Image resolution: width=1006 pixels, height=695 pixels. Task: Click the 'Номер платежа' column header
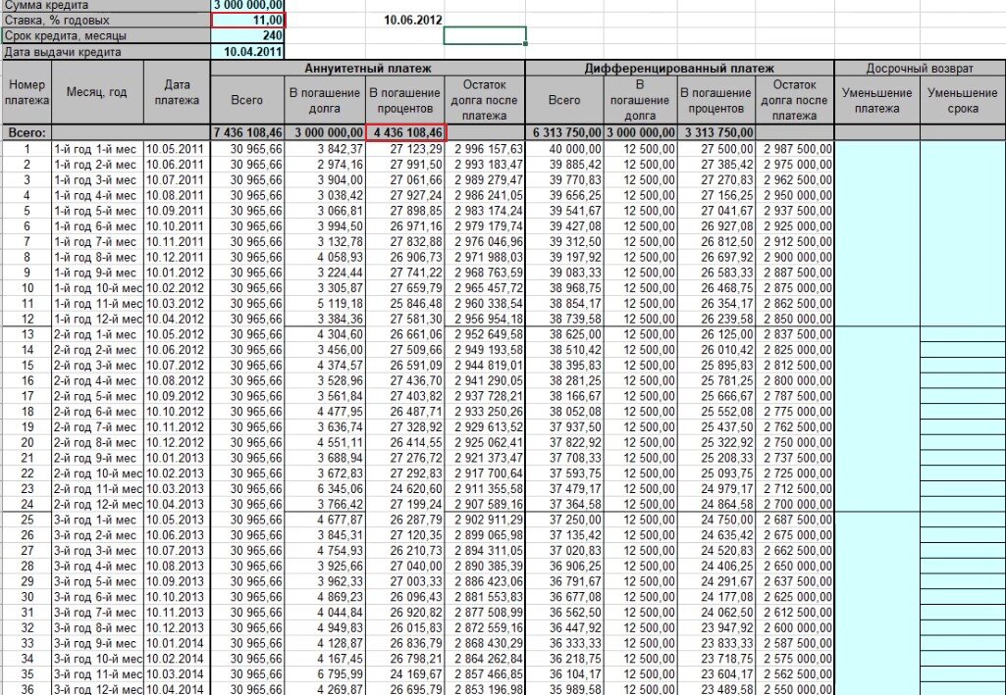click(26, 93)
